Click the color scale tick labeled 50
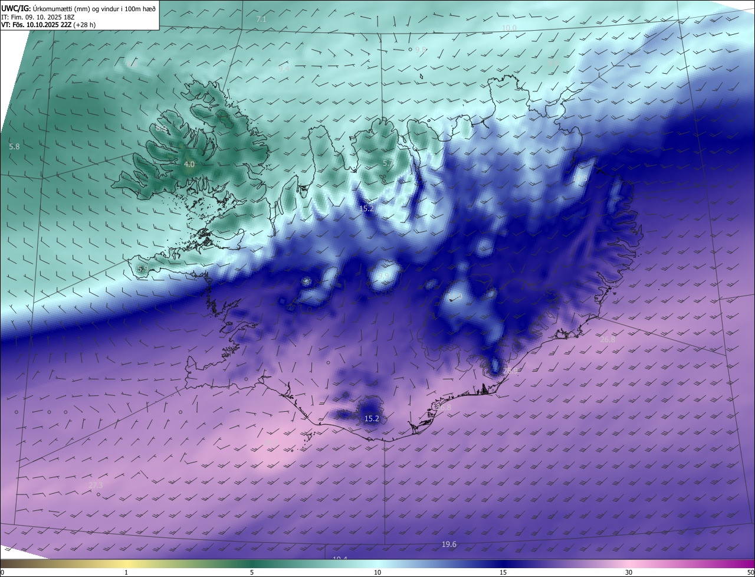Image resolution: width=755 pixels, height=577 pixels. tap(750, 572)
